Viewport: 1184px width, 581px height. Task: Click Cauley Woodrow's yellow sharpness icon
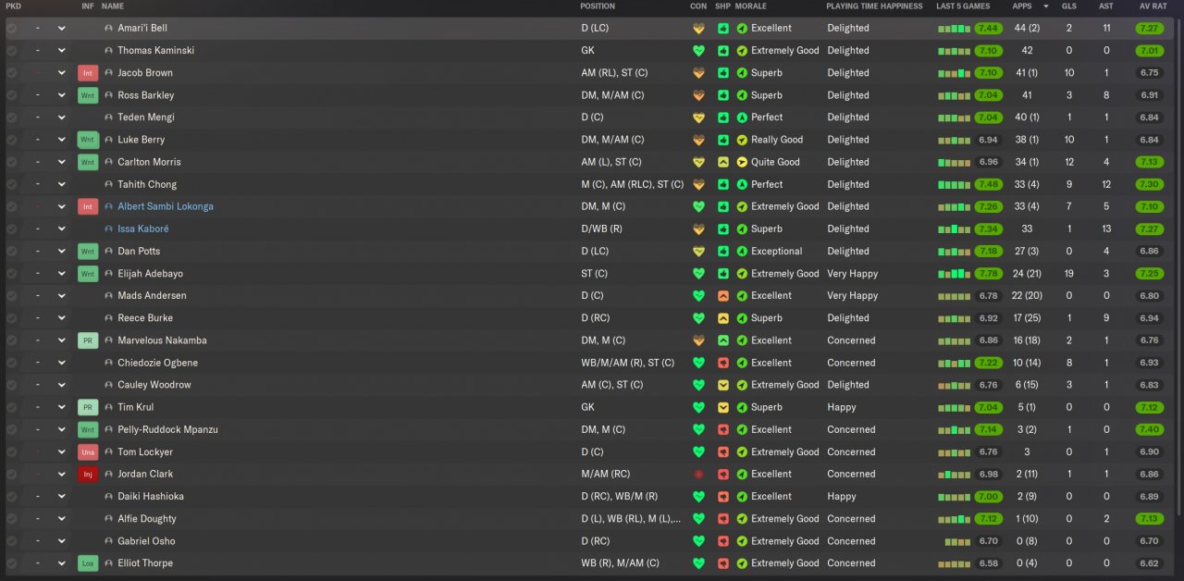(722, 385)
